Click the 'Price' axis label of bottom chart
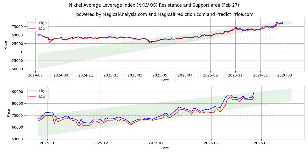Screen dimensions: 308x154 coord(8,113)
